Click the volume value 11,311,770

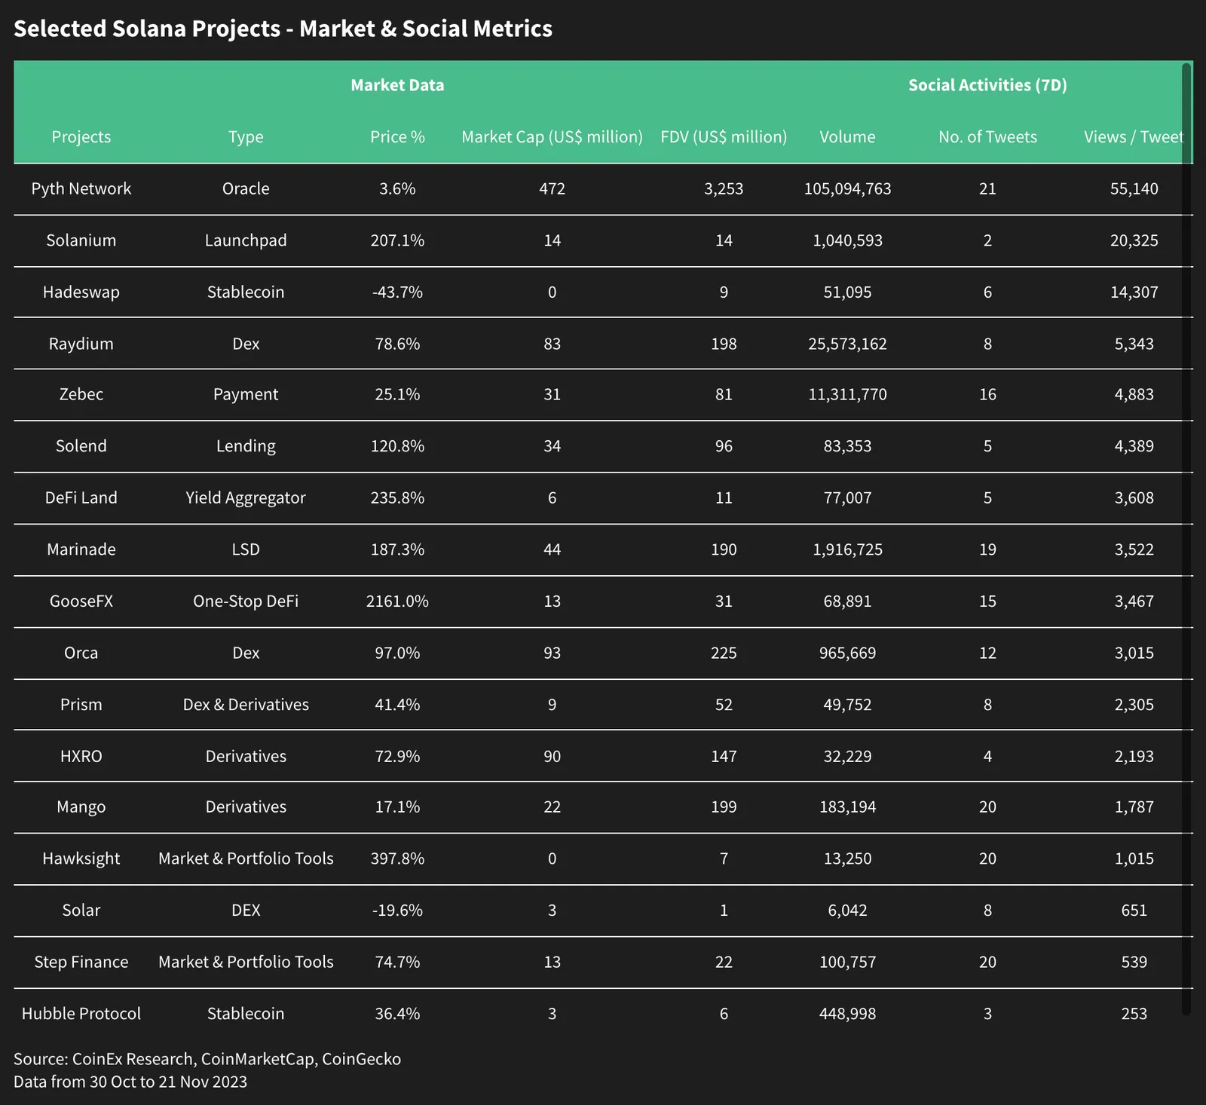click(x=847, y=394)
